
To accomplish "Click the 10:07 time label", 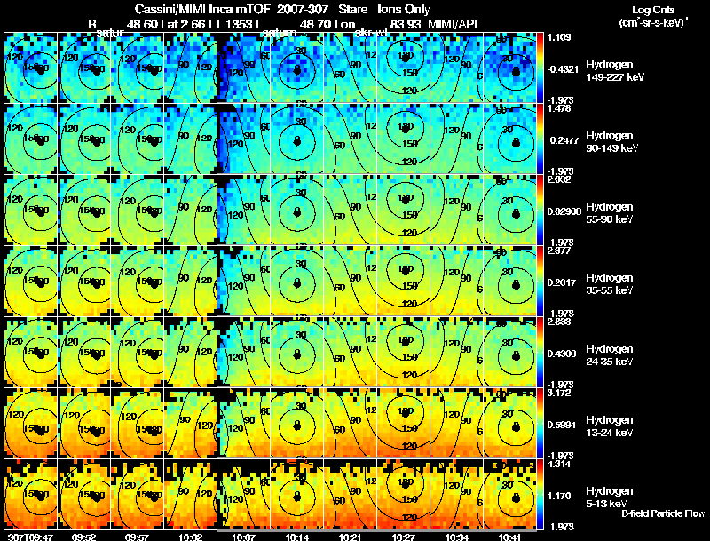I will (243, 537).
